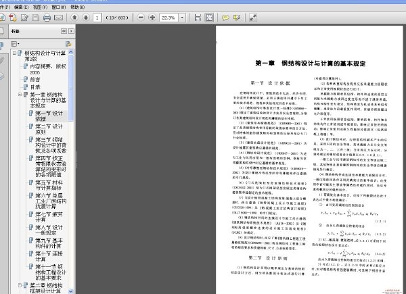
Task: Open the zoom level dropdown arrow
Action: (x=182, y=18)
